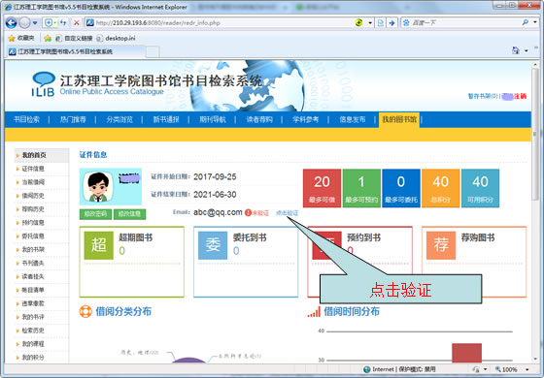Select the 我的图书馆 tab
Screen dimensions: 544x378
pos(399,120)
